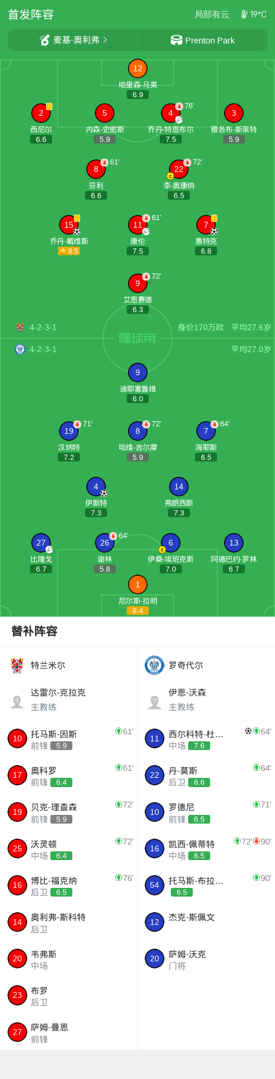275x1079 pixels.
Task: Open the 首发阵容 starting lineup heading
Action: (31, 14)
